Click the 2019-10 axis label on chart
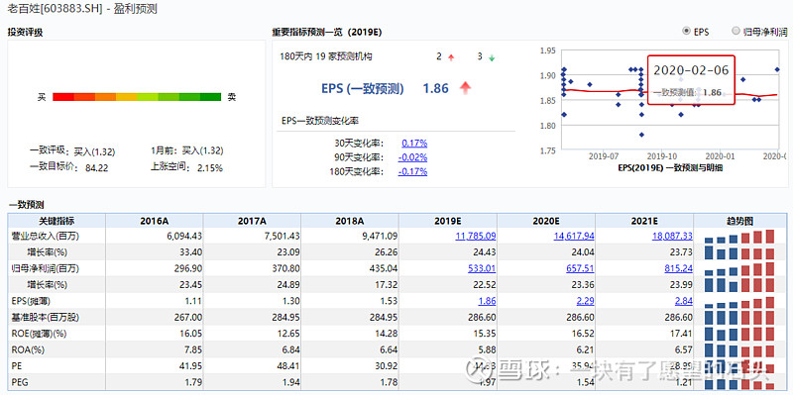 coord(662,157)
